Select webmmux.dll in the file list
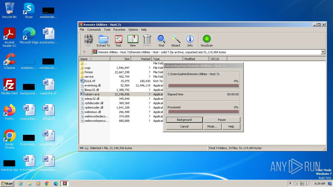333x187 pixels. pos(121,112)
